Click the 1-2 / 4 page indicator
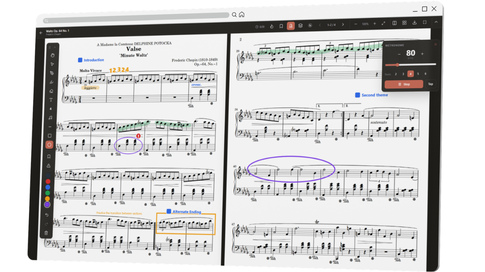Image resolution: width=485 pixels, height=272 pixels. (331, 25)
